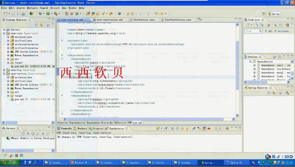
Task: Open the Task List view menu triangle
Action: (x=292, y=24)
